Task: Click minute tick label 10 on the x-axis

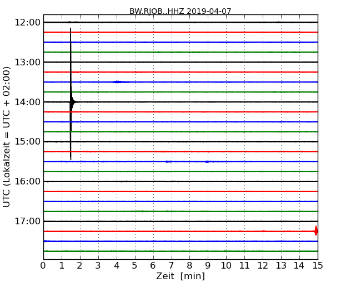Action: pyautogui.click(x=226, y=265)
